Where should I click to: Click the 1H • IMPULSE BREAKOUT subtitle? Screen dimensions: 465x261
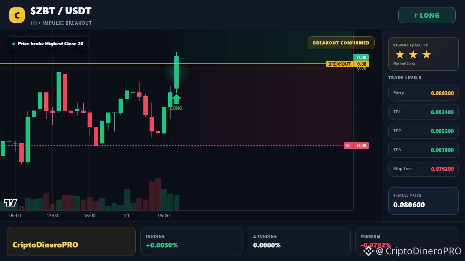61,23
